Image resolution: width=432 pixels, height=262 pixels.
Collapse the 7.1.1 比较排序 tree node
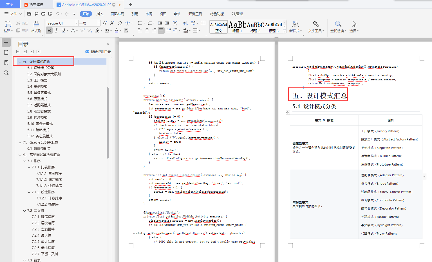pos(29,167)
